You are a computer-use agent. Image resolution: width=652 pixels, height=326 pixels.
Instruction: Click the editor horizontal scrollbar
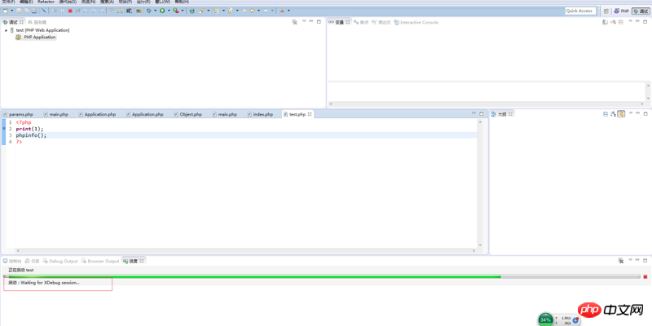(245, 251)
